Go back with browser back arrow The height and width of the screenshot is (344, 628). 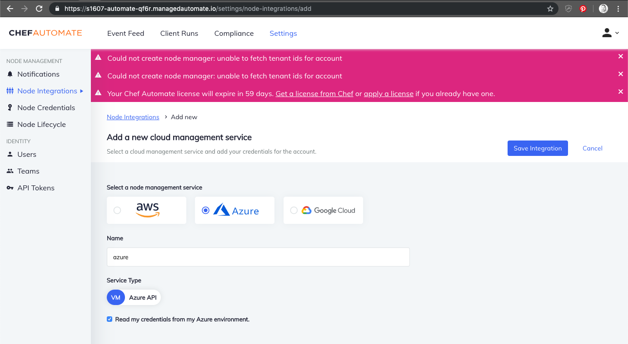click(x=10, y=8)
